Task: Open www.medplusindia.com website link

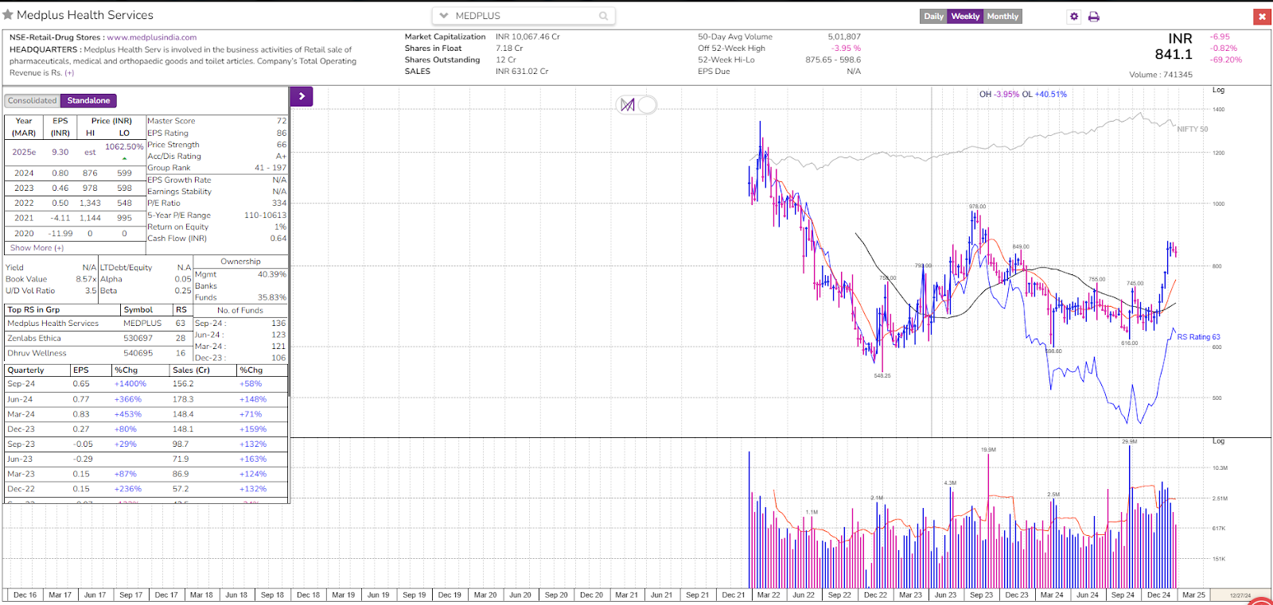Action: click(152, 37)
